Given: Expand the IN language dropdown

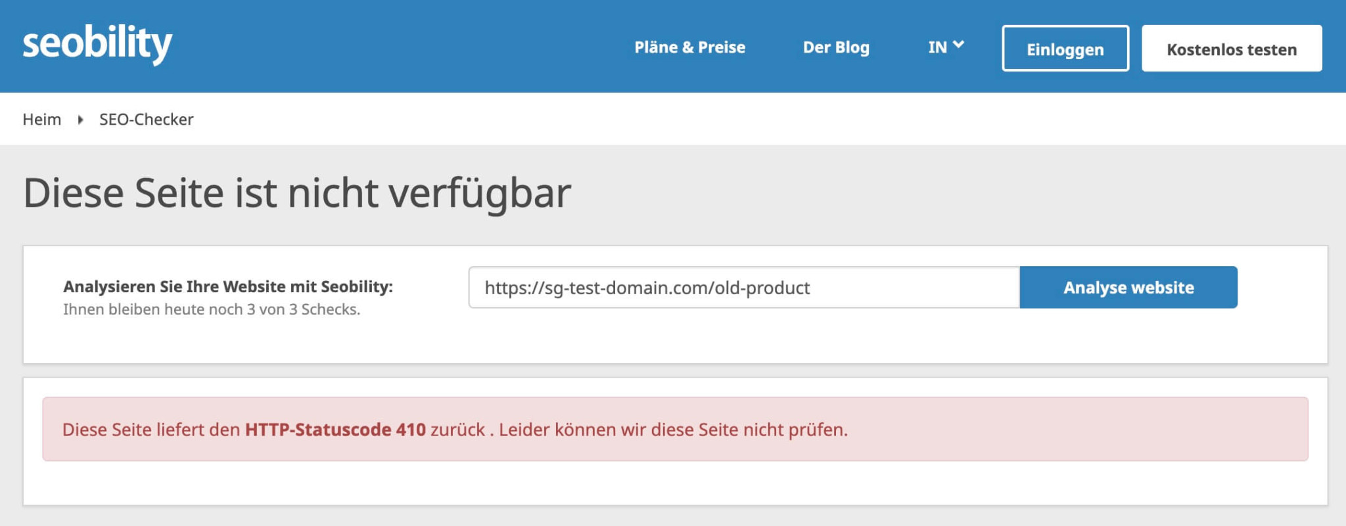Looking at the screenshot, I should (x=946, y=47).
